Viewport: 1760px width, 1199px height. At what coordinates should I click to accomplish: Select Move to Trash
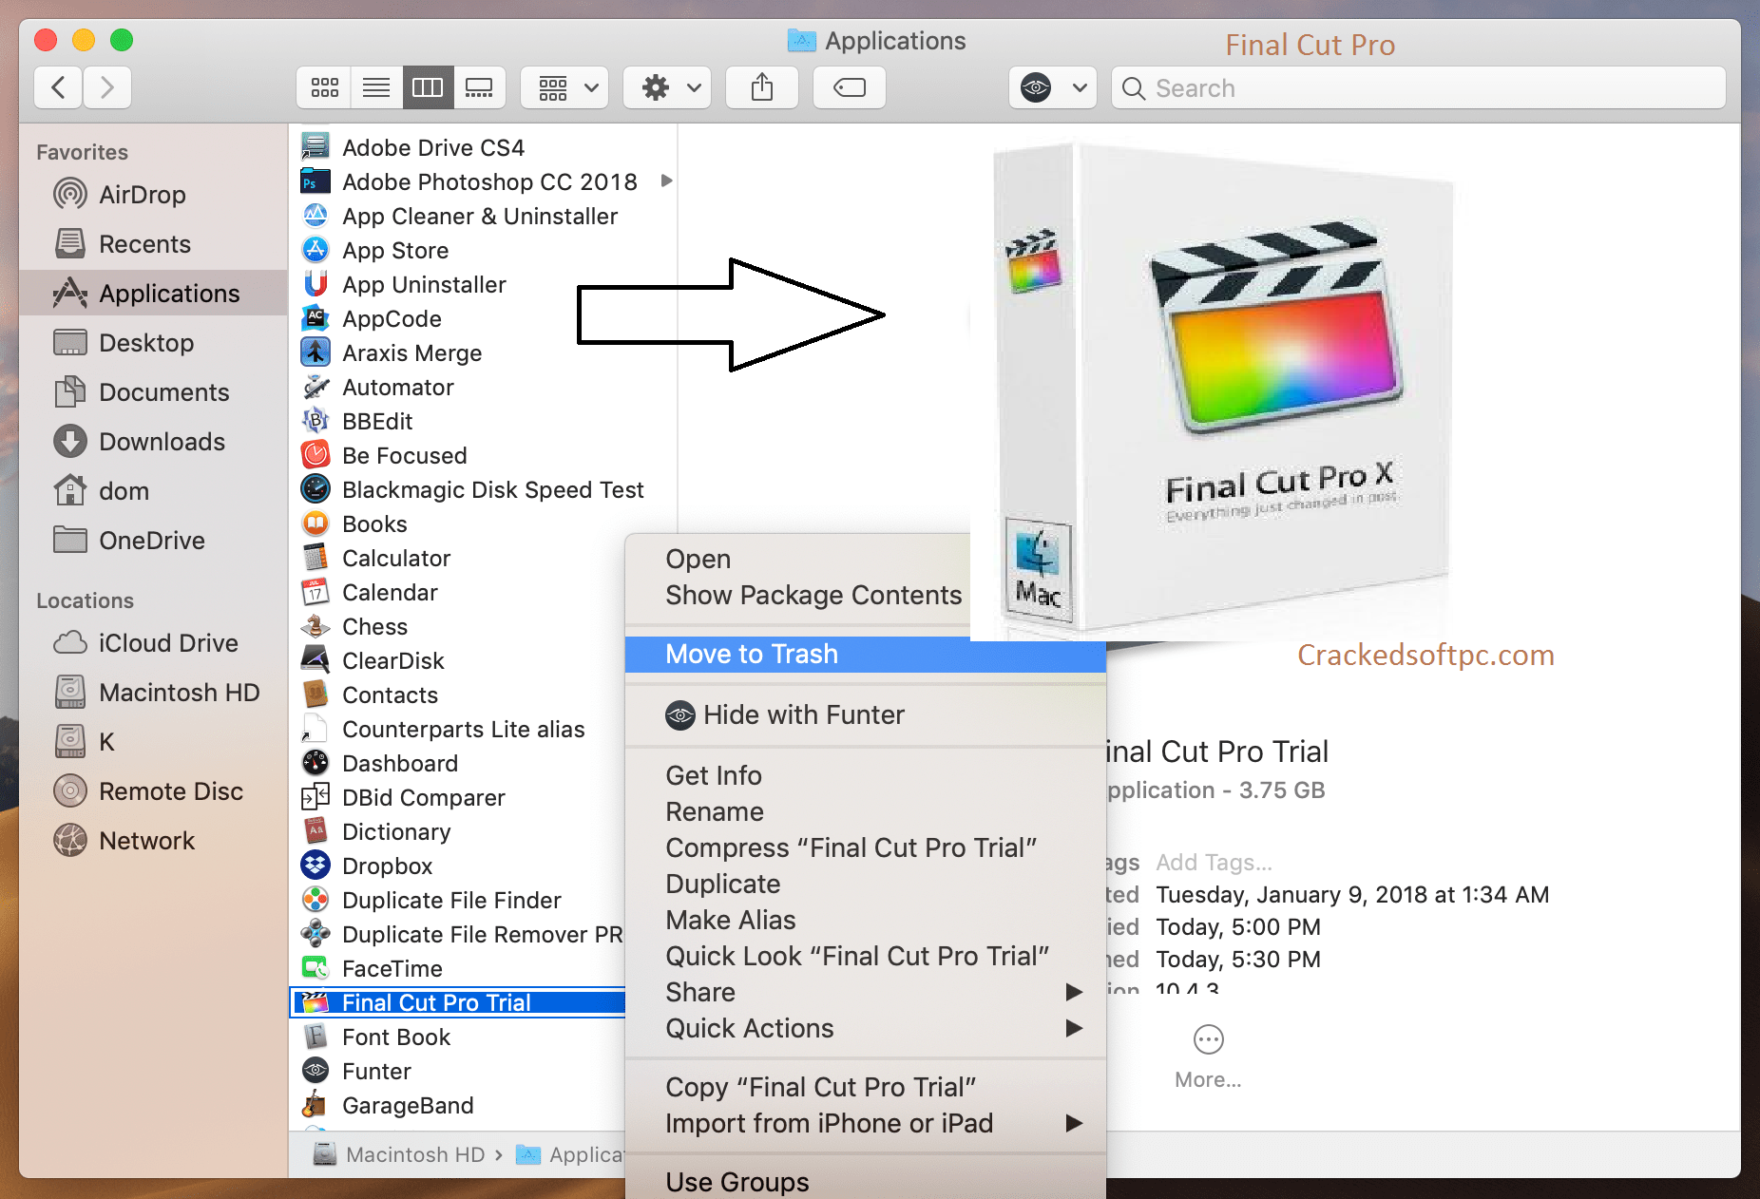865,654
